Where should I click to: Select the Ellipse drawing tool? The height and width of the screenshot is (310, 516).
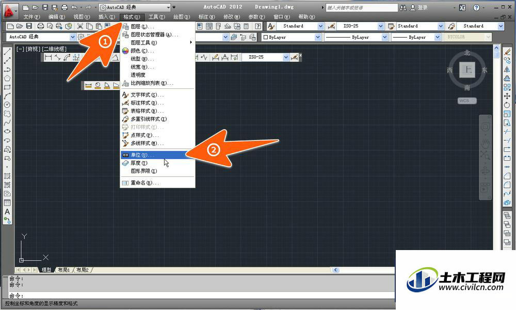(7, 131)
